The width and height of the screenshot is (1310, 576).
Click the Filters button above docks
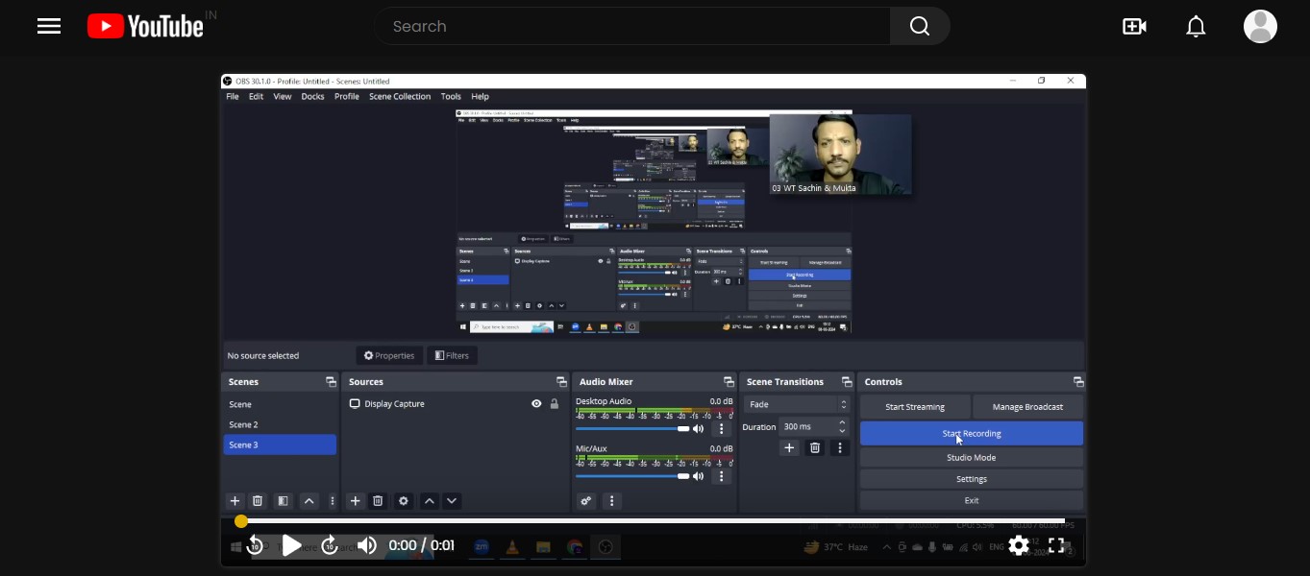click(452, 355)
